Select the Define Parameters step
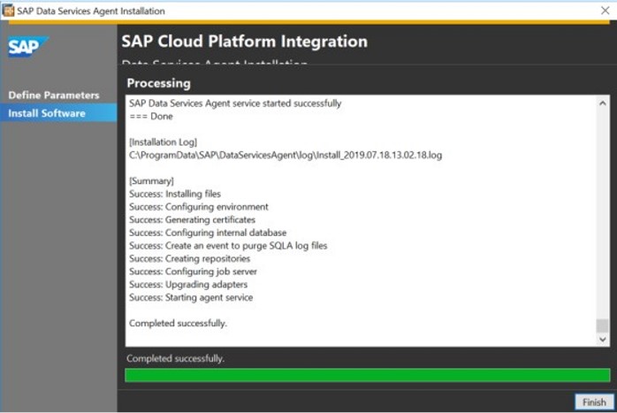 point(54,95)
